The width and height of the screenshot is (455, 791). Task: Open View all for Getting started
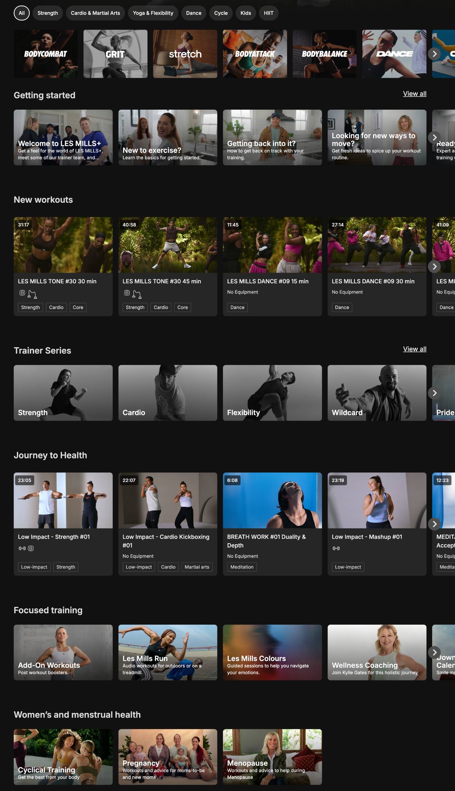pyautogui.click(x=415, y=94)
